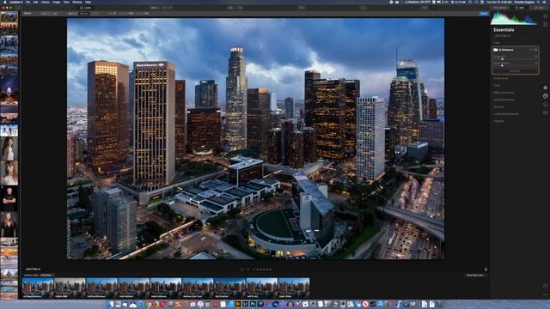
Task: Apply the Super Sharp look
Action: (294, 288)
